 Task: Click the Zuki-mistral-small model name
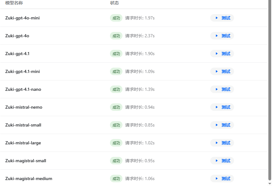pos(23,125)
